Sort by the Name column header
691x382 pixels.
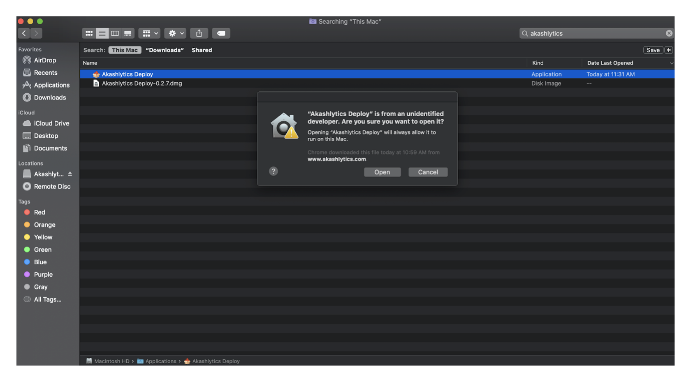(90, 63)
